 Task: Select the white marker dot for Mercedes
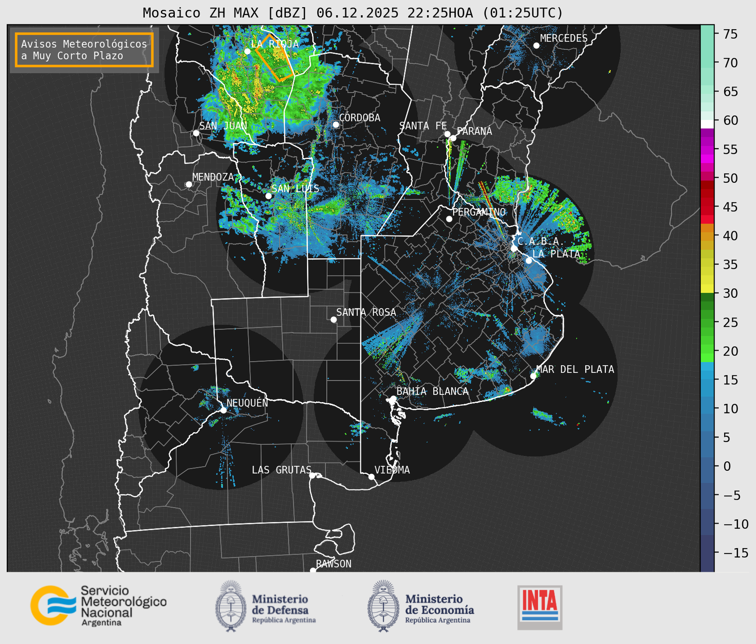(536, 46)
